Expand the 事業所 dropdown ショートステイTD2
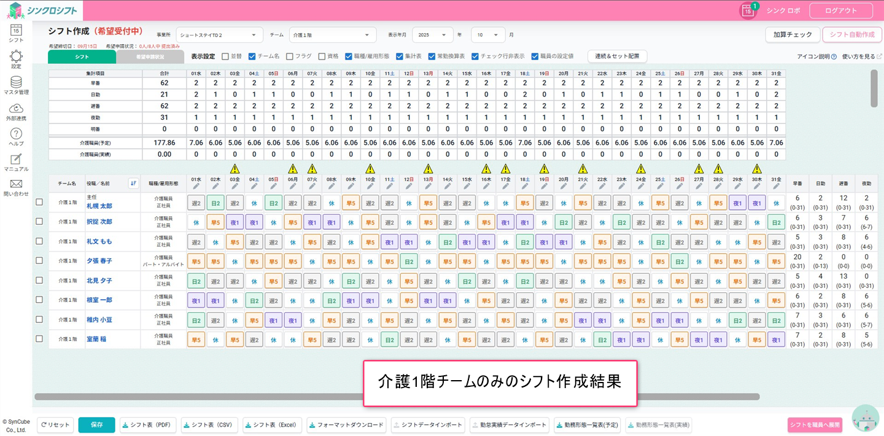884x436 pixels. 219,35
